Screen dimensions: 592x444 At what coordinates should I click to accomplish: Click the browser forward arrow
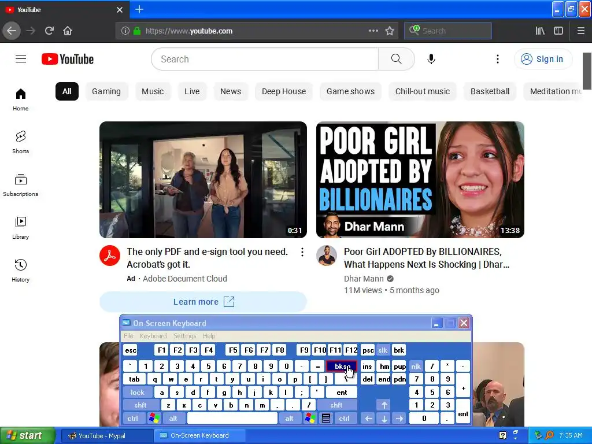point(31,31)
